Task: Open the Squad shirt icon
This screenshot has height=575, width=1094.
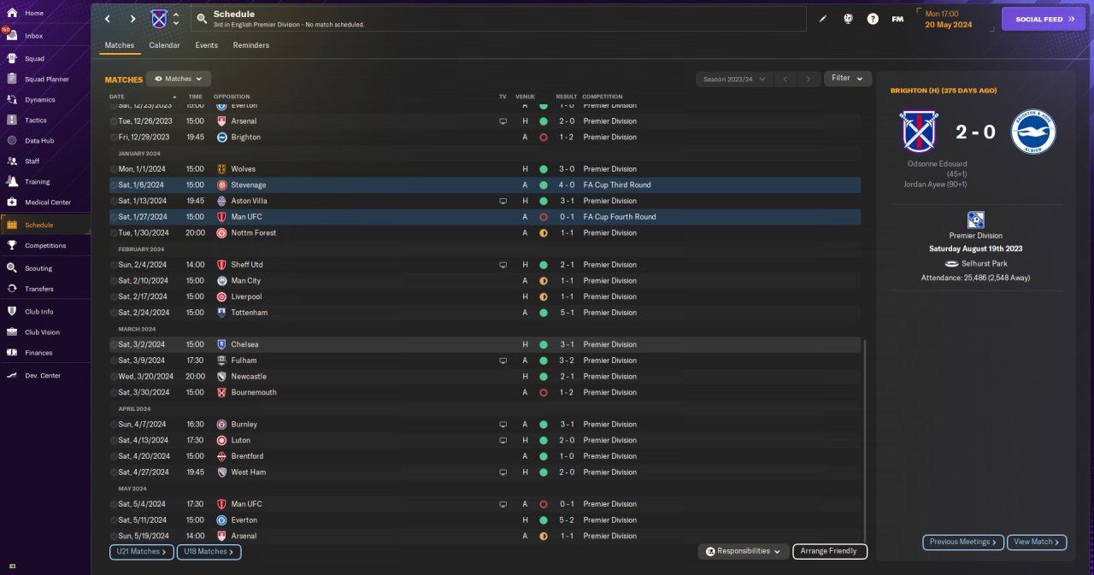Action: [x=12, y=59]
